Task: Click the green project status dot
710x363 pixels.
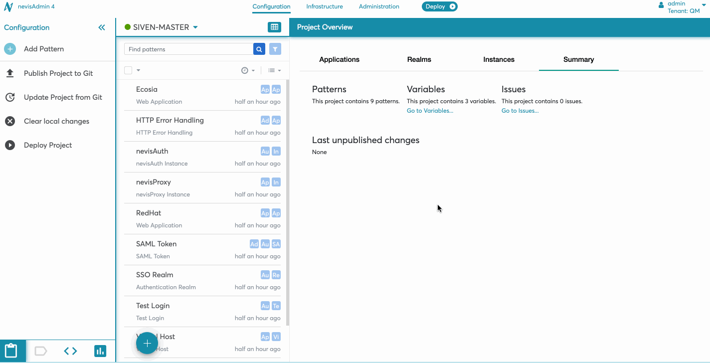Action: (x=128, y=27)
